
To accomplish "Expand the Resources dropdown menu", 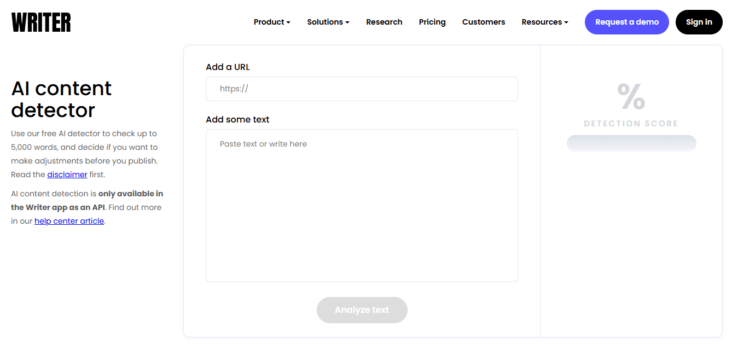I will [x=545, y=22].
